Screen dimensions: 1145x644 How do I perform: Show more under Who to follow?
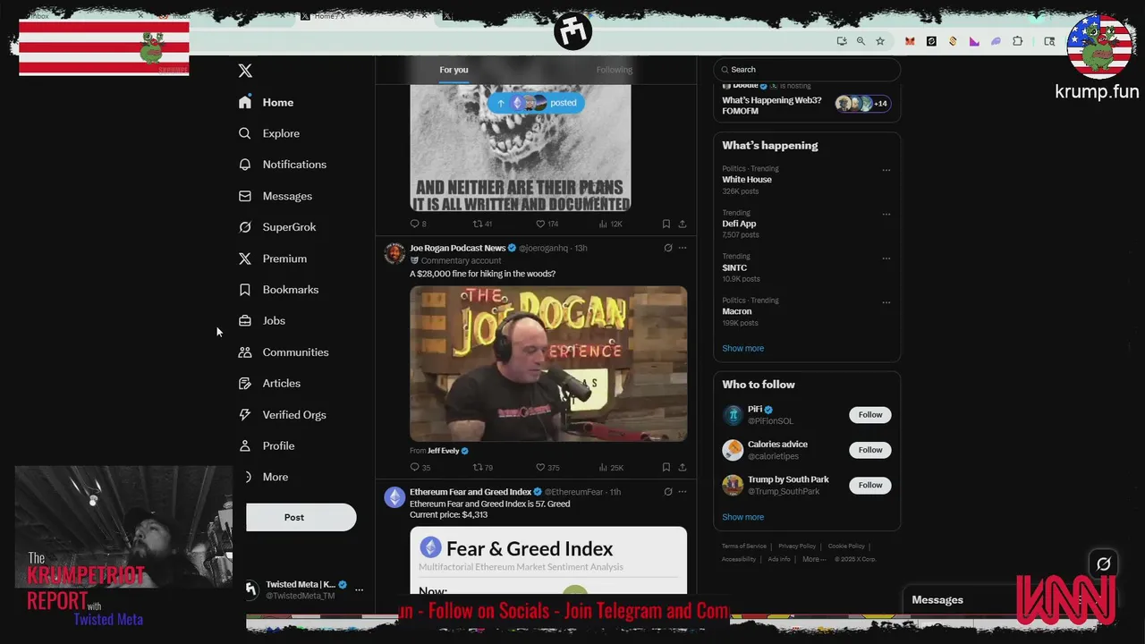[742, 517]
